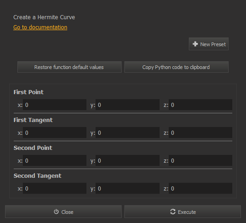
Task: Select the First Tangent z input
Action: (x=200, y=133)
